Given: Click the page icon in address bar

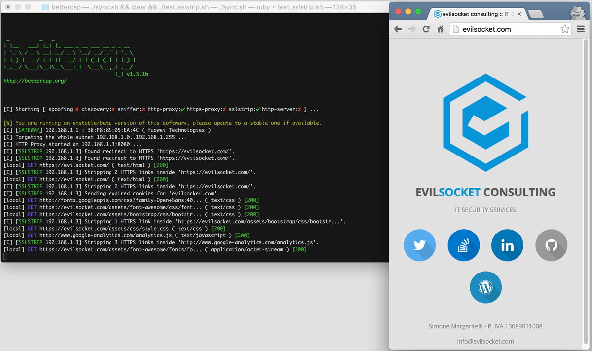Looking at the screenshot, I should [456, 29].
